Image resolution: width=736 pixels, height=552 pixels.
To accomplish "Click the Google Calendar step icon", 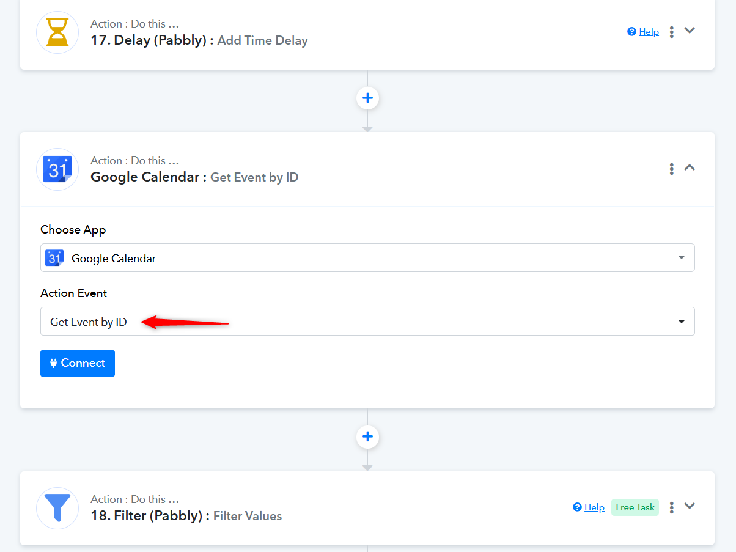I will point(57,169).
